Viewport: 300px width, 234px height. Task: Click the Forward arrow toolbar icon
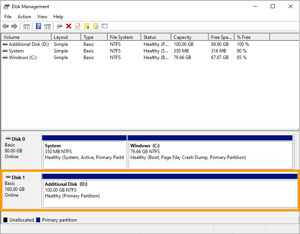coord(14,26)
